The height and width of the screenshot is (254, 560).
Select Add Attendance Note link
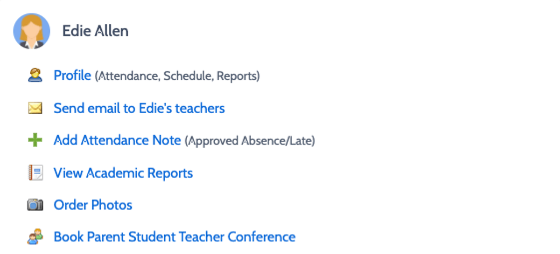tap(117, 140)
